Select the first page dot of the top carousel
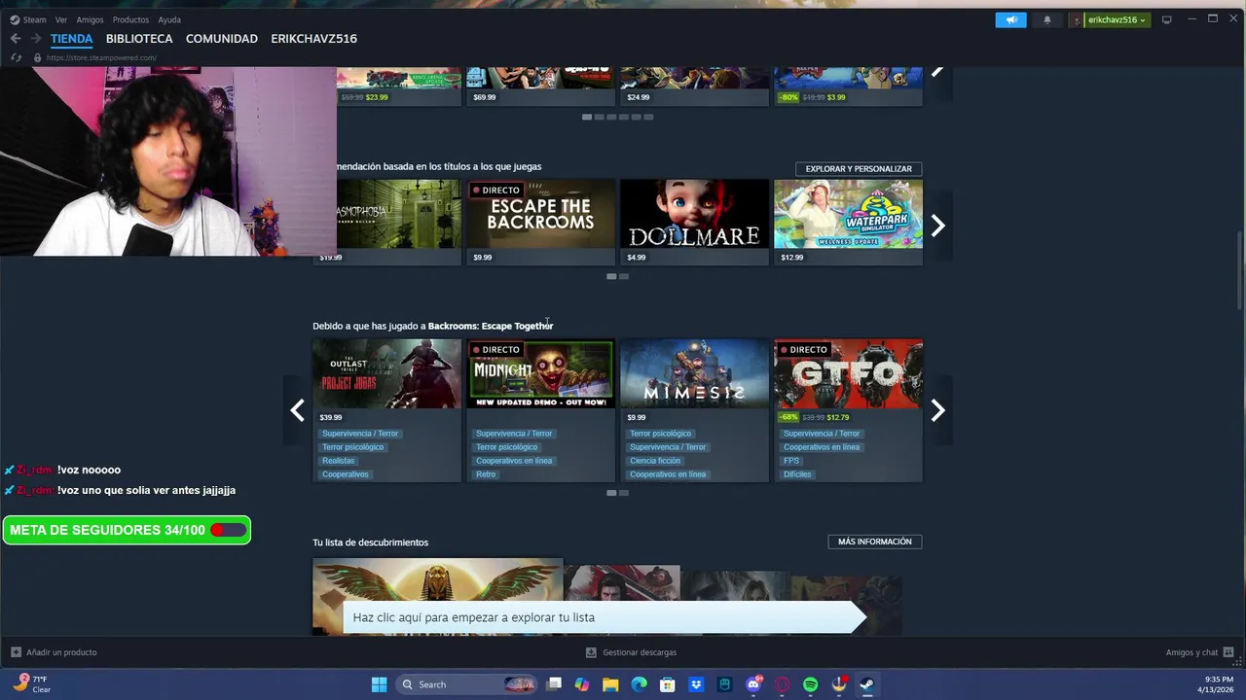Image resolution: width=1246 pixels, height=700 pixels. pos(587,117)
